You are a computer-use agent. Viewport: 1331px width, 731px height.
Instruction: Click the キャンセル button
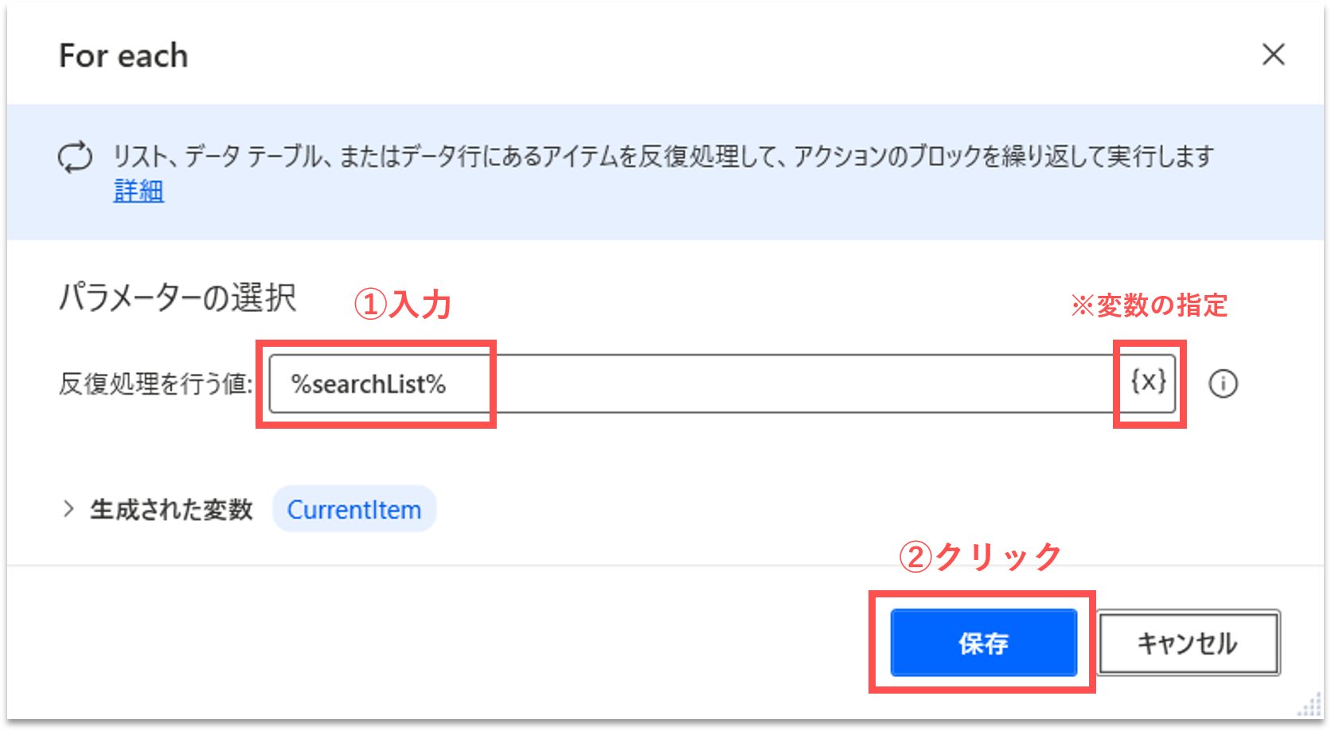pos(1188,643)
